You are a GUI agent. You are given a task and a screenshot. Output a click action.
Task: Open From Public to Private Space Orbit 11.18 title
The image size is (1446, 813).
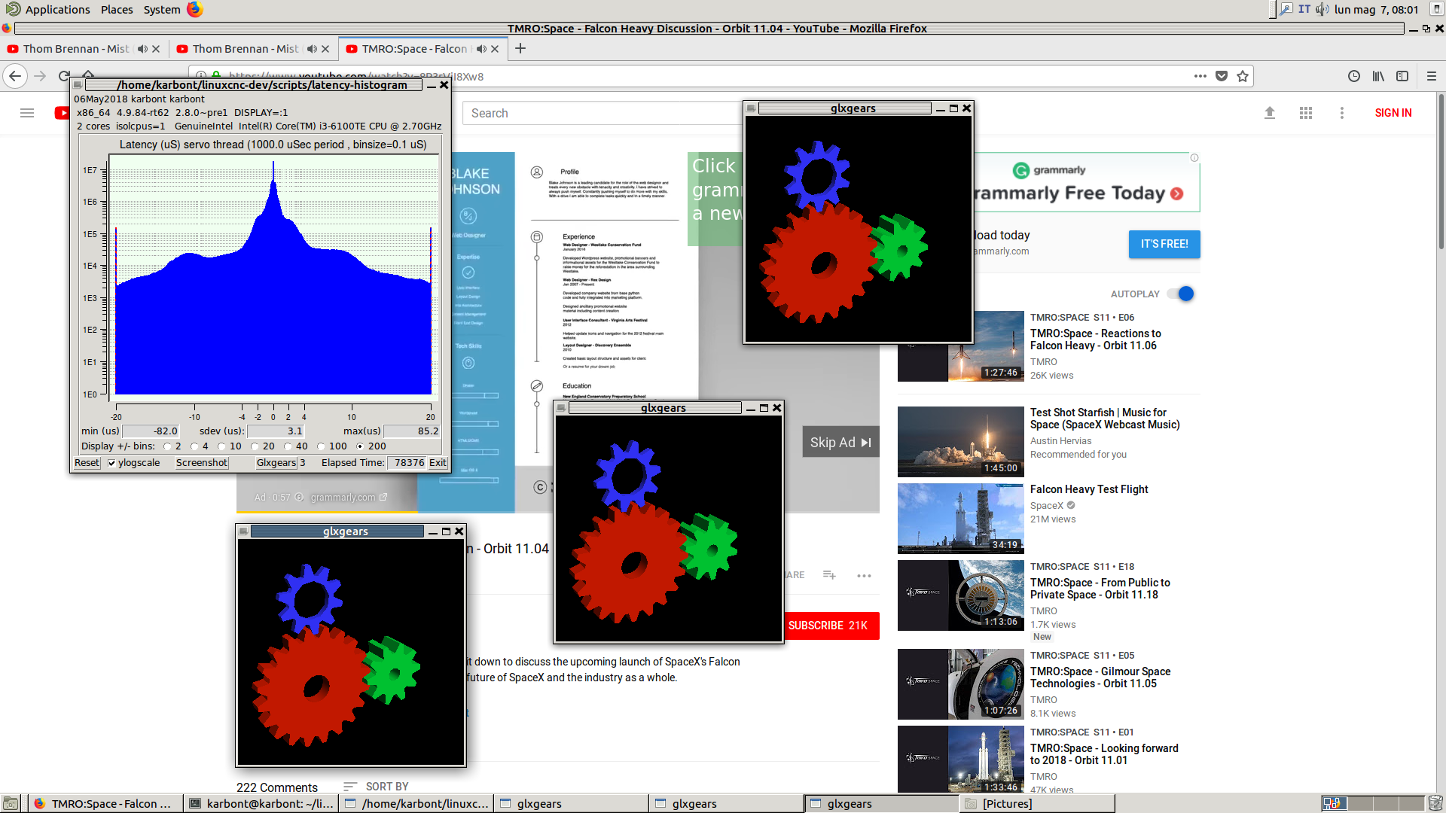(x=1100, y=589)
